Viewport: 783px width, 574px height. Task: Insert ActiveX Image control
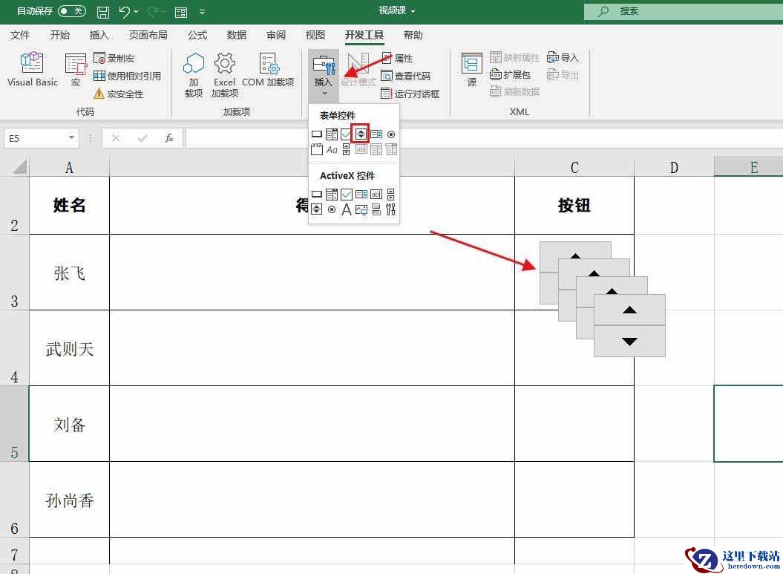[361, 209]
